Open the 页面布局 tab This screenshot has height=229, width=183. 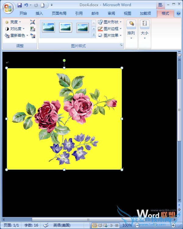point(59,13)
